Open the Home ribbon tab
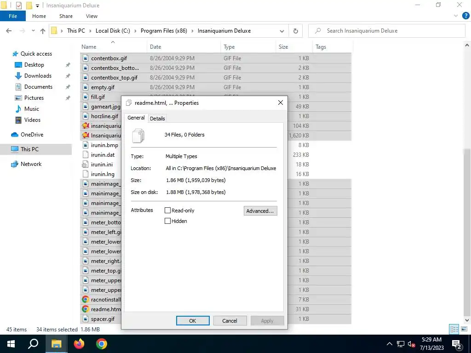The height and width of the screenshot is (353, 471). (x=39, y=16)
